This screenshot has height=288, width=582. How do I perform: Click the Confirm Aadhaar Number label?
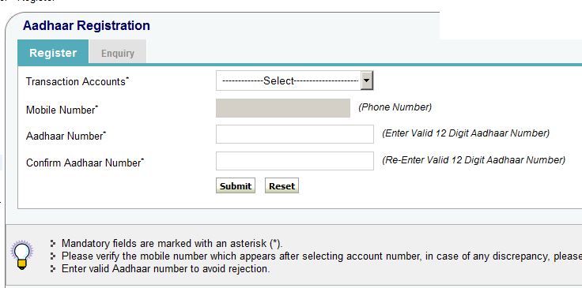click(x=85, y=163)
